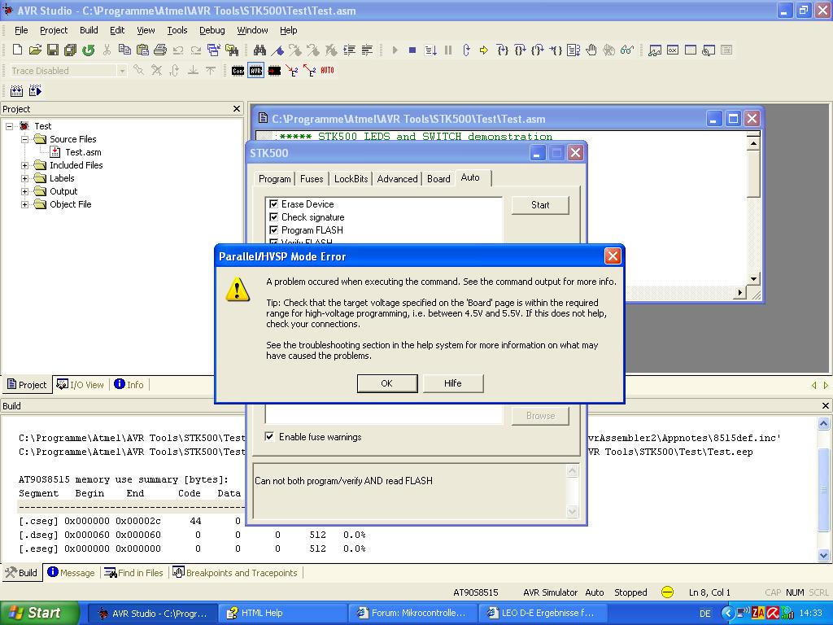Image resolution: width=833 pixels, height=625 pixels.
Task: Expand the Included Files folder
Action: tap(24, 165)
